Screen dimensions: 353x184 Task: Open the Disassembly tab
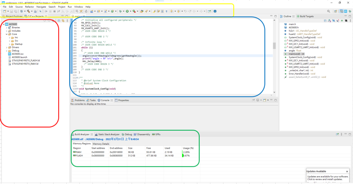click(x=142, y=134)
